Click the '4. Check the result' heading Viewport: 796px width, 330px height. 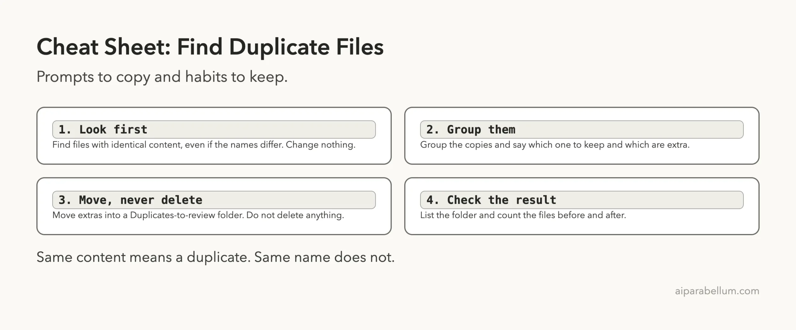point(582,200)
